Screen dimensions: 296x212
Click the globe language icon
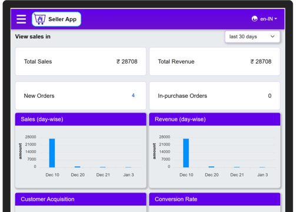point(254,19)
